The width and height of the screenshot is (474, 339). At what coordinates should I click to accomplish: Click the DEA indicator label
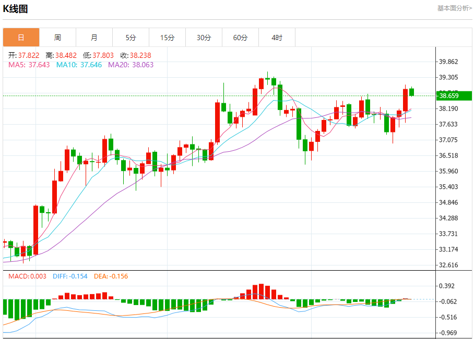point(111,276)
